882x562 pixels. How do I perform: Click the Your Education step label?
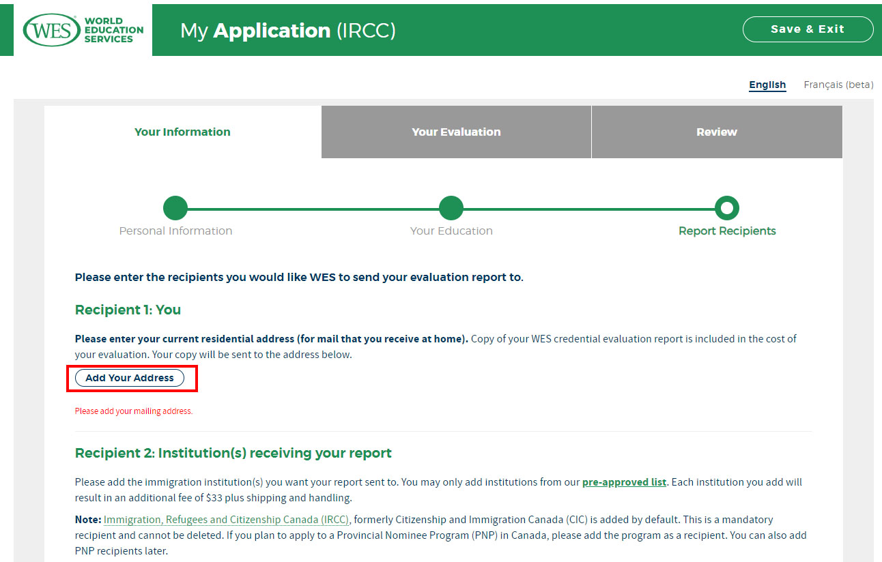tap(451, 231)
